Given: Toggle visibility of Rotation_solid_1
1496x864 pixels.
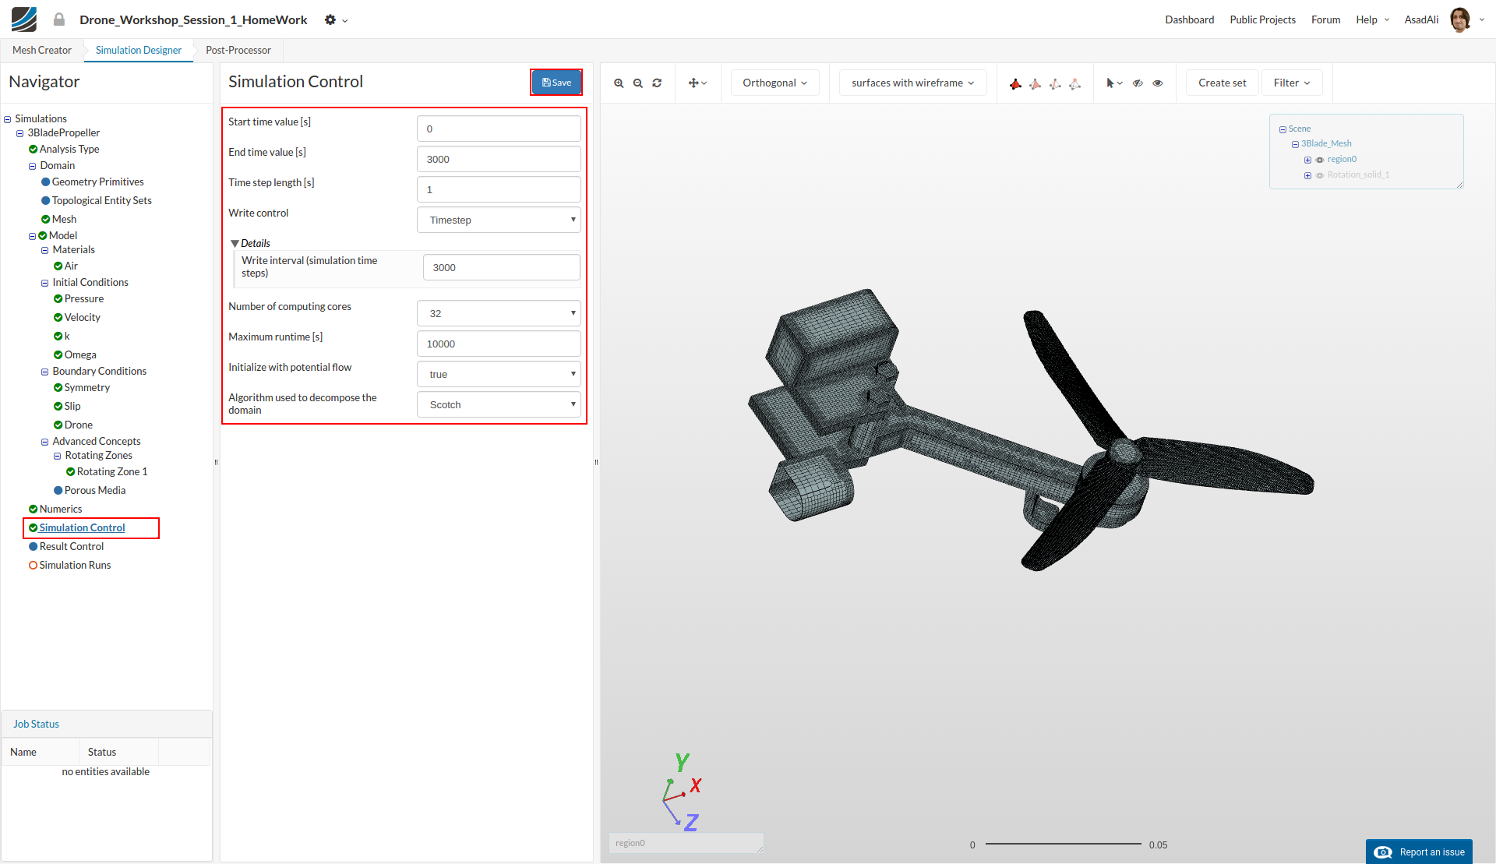Looking at the screenshot, I should pyautogui.click(x=1320, y=175).
